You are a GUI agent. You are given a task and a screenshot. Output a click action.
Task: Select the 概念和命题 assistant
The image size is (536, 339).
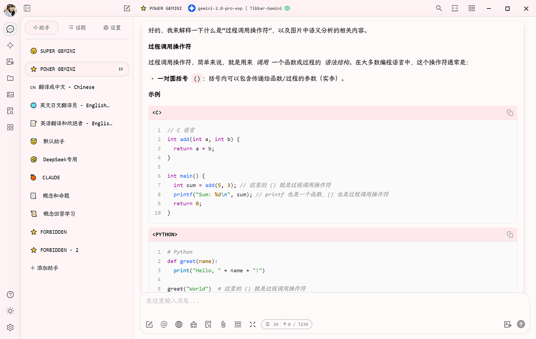pos(77,195)
